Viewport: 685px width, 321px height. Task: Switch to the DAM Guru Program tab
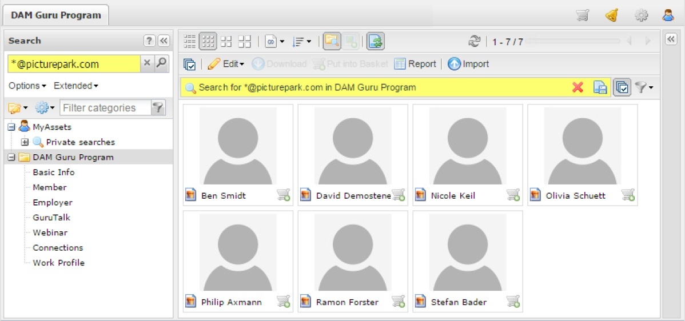point(55,15)
